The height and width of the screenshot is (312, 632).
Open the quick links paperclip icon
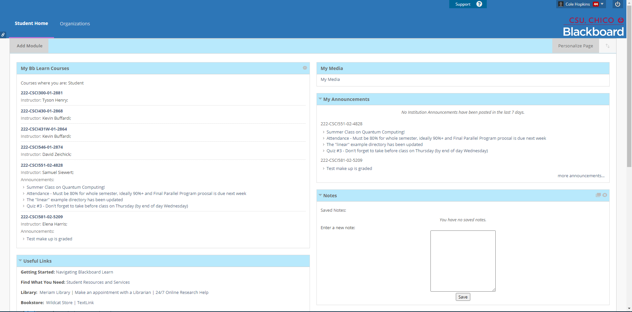(x=3, y=35)
